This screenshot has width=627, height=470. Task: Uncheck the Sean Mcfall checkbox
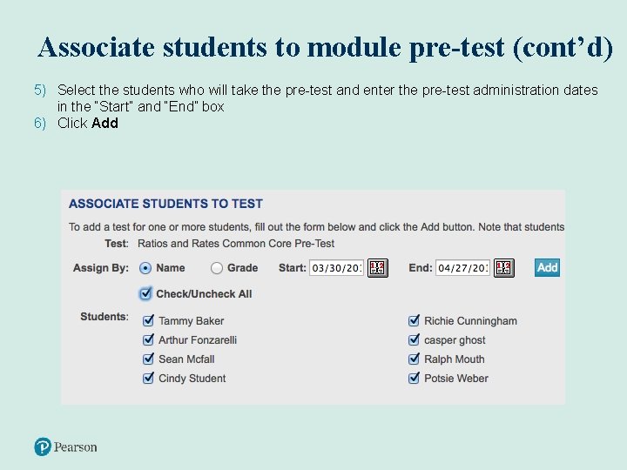(x=149, y=359)
